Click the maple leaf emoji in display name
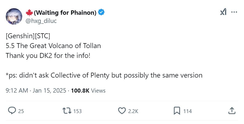Screen dimensions: 244x124 pos(29,13)
